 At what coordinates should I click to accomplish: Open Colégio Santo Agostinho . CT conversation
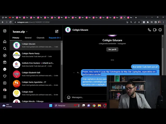pyautogui.click(x=35, y=84)
